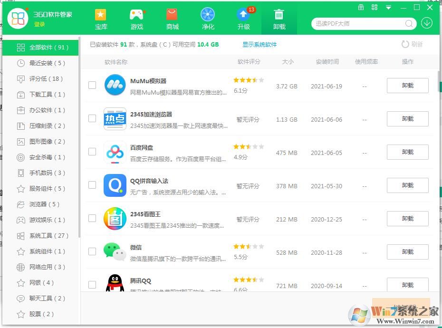Click inside the 迅读PDF大师 search box

pyautogui.click(x=356, y=23)
